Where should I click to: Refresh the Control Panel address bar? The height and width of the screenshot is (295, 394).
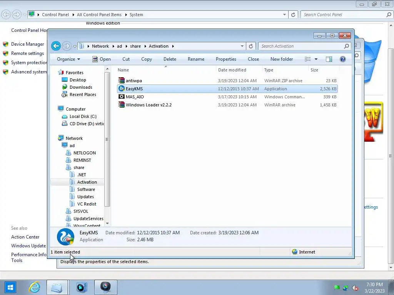(x=293, y=15)
